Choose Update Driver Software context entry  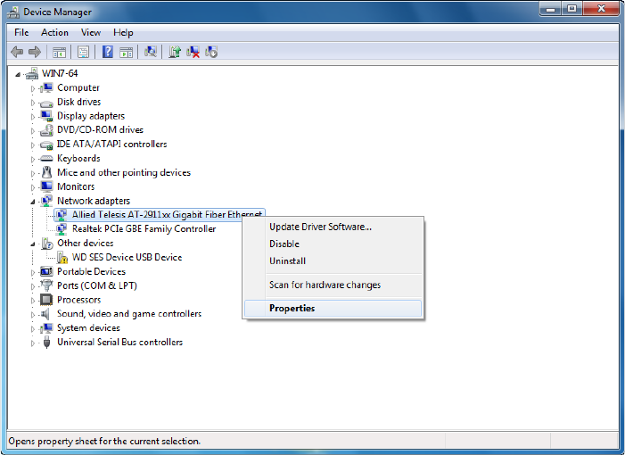(x=320, y=227)
